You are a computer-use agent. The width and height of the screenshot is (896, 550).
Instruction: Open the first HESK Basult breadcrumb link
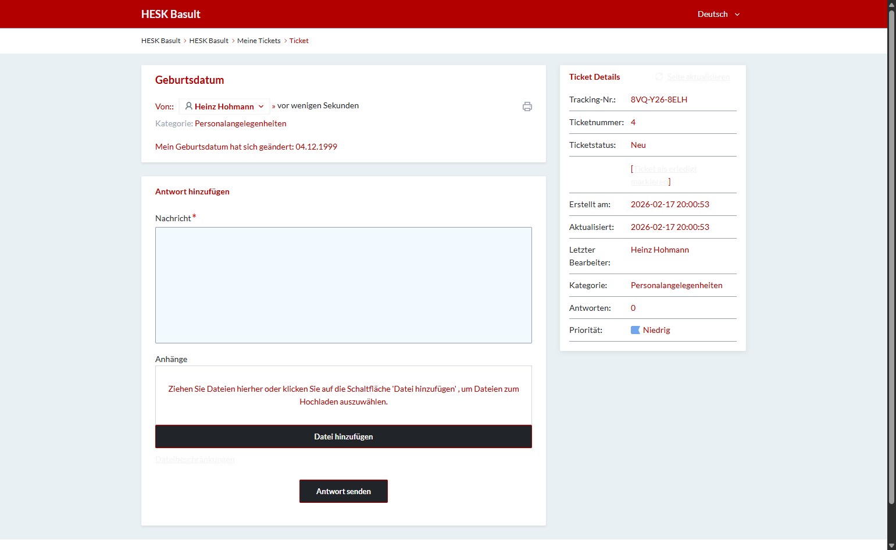tap(160, 41)
